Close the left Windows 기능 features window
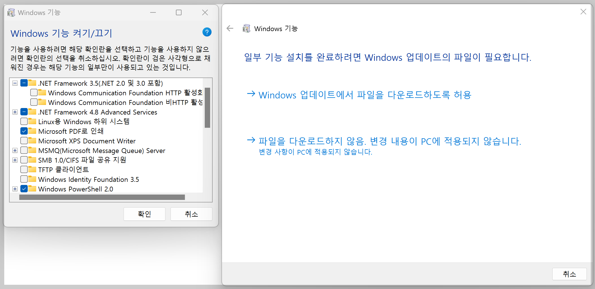Screen dimensions: 595x289 [x=205, y=12]
